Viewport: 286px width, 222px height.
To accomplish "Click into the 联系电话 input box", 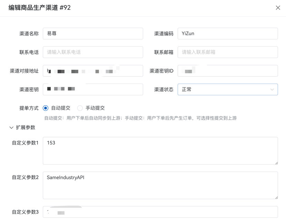I will point(93,52).
